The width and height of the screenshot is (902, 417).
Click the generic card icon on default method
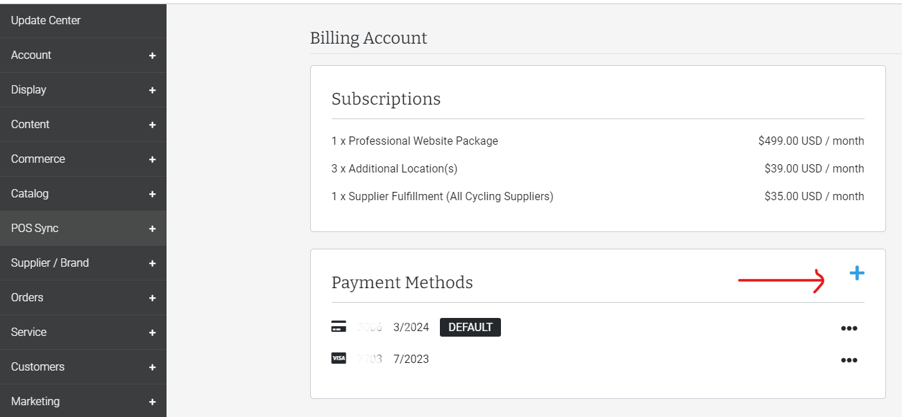(338, 326)
